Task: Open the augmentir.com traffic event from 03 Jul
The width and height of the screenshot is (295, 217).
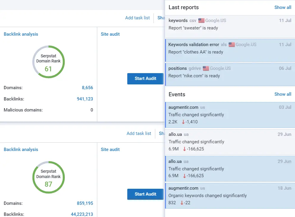Action: click(230, 115)
